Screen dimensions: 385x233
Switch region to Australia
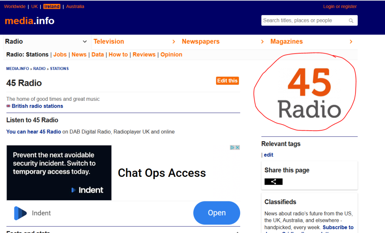pyautogui.click(x=75, y=7)
